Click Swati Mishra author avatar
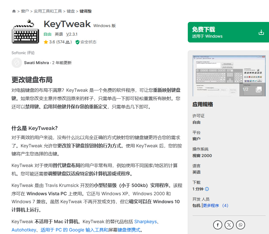 (x=17, y=63)
